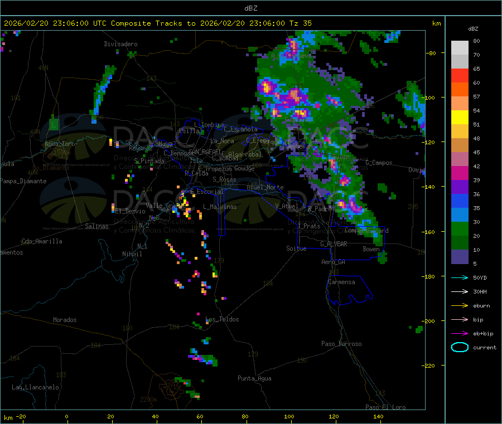
Task: Click the 51 dBZ yellow color swatch
Action: (x=460, y=118)
